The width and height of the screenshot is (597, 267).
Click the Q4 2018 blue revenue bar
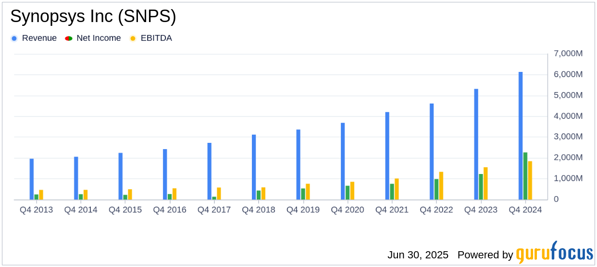254,167
